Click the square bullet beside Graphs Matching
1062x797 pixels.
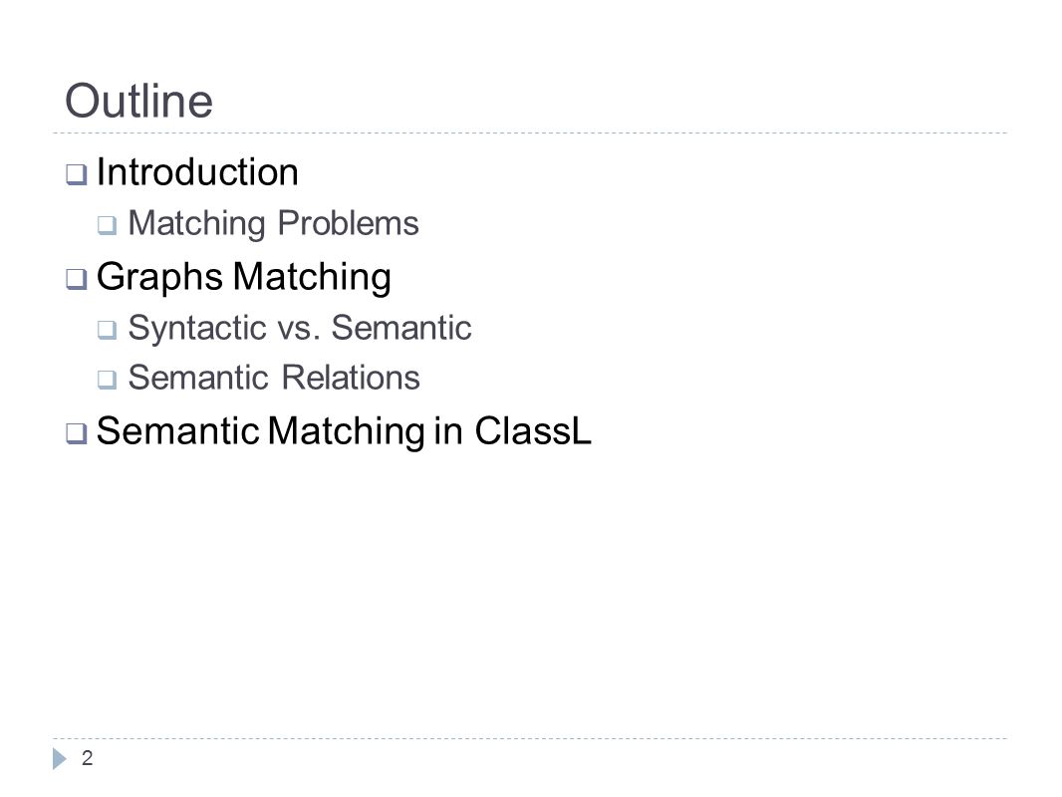pyautogui.click(x=77, y=278)
